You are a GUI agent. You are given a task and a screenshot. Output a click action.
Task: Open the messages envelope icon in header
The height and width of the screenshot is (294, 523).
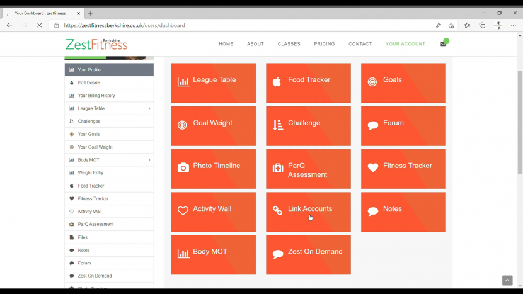click(x=443, y=44)
